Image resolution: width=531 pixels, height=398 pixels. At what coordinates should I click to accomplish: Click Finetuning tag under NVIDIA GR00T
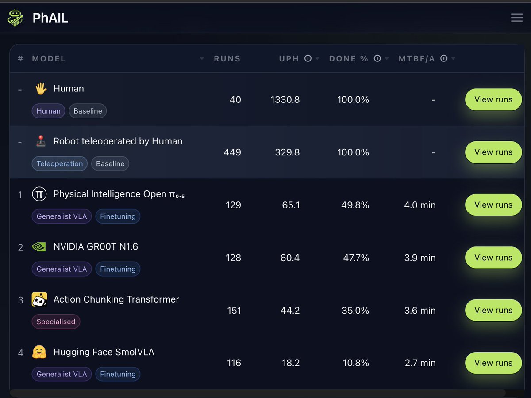(118, 269)
